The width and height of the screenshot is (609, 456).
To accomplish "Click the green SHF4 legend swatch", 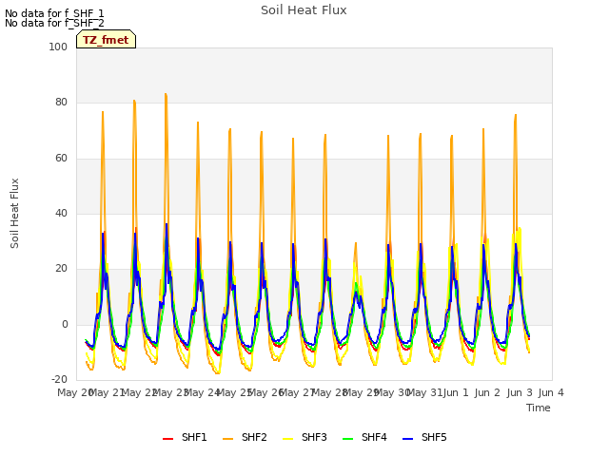I will [x=348, y=439].
